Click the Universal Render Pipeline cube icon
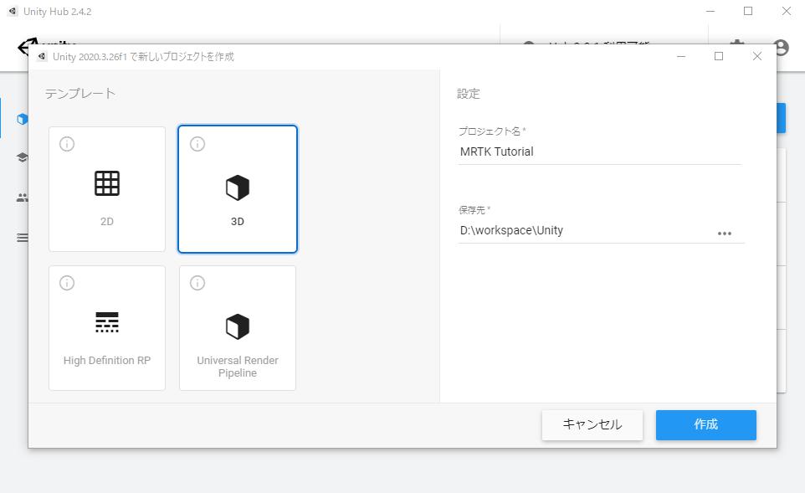This screenshot has width=805, height=493. tap(237, 326)
